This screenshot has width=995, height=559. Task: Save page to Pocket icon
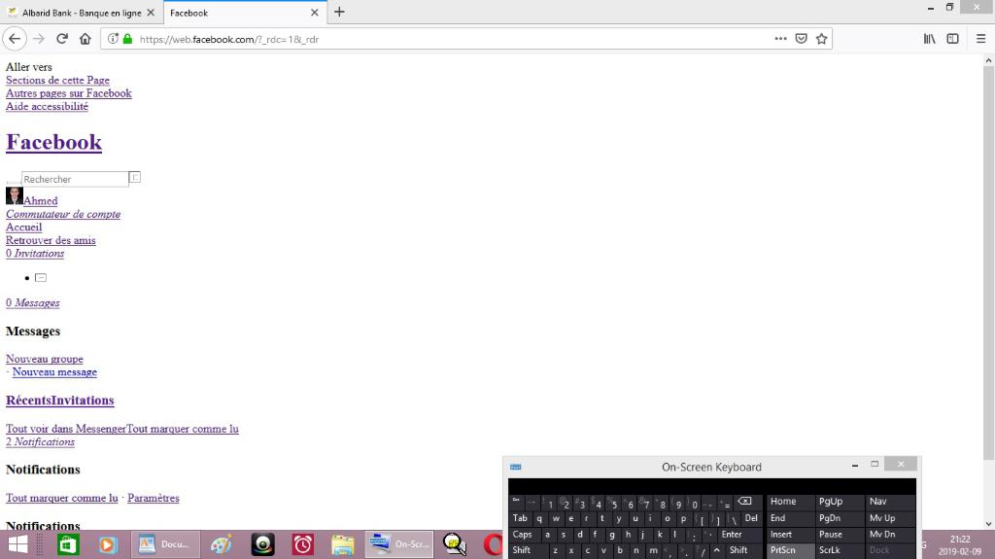[x=802, y=39]
